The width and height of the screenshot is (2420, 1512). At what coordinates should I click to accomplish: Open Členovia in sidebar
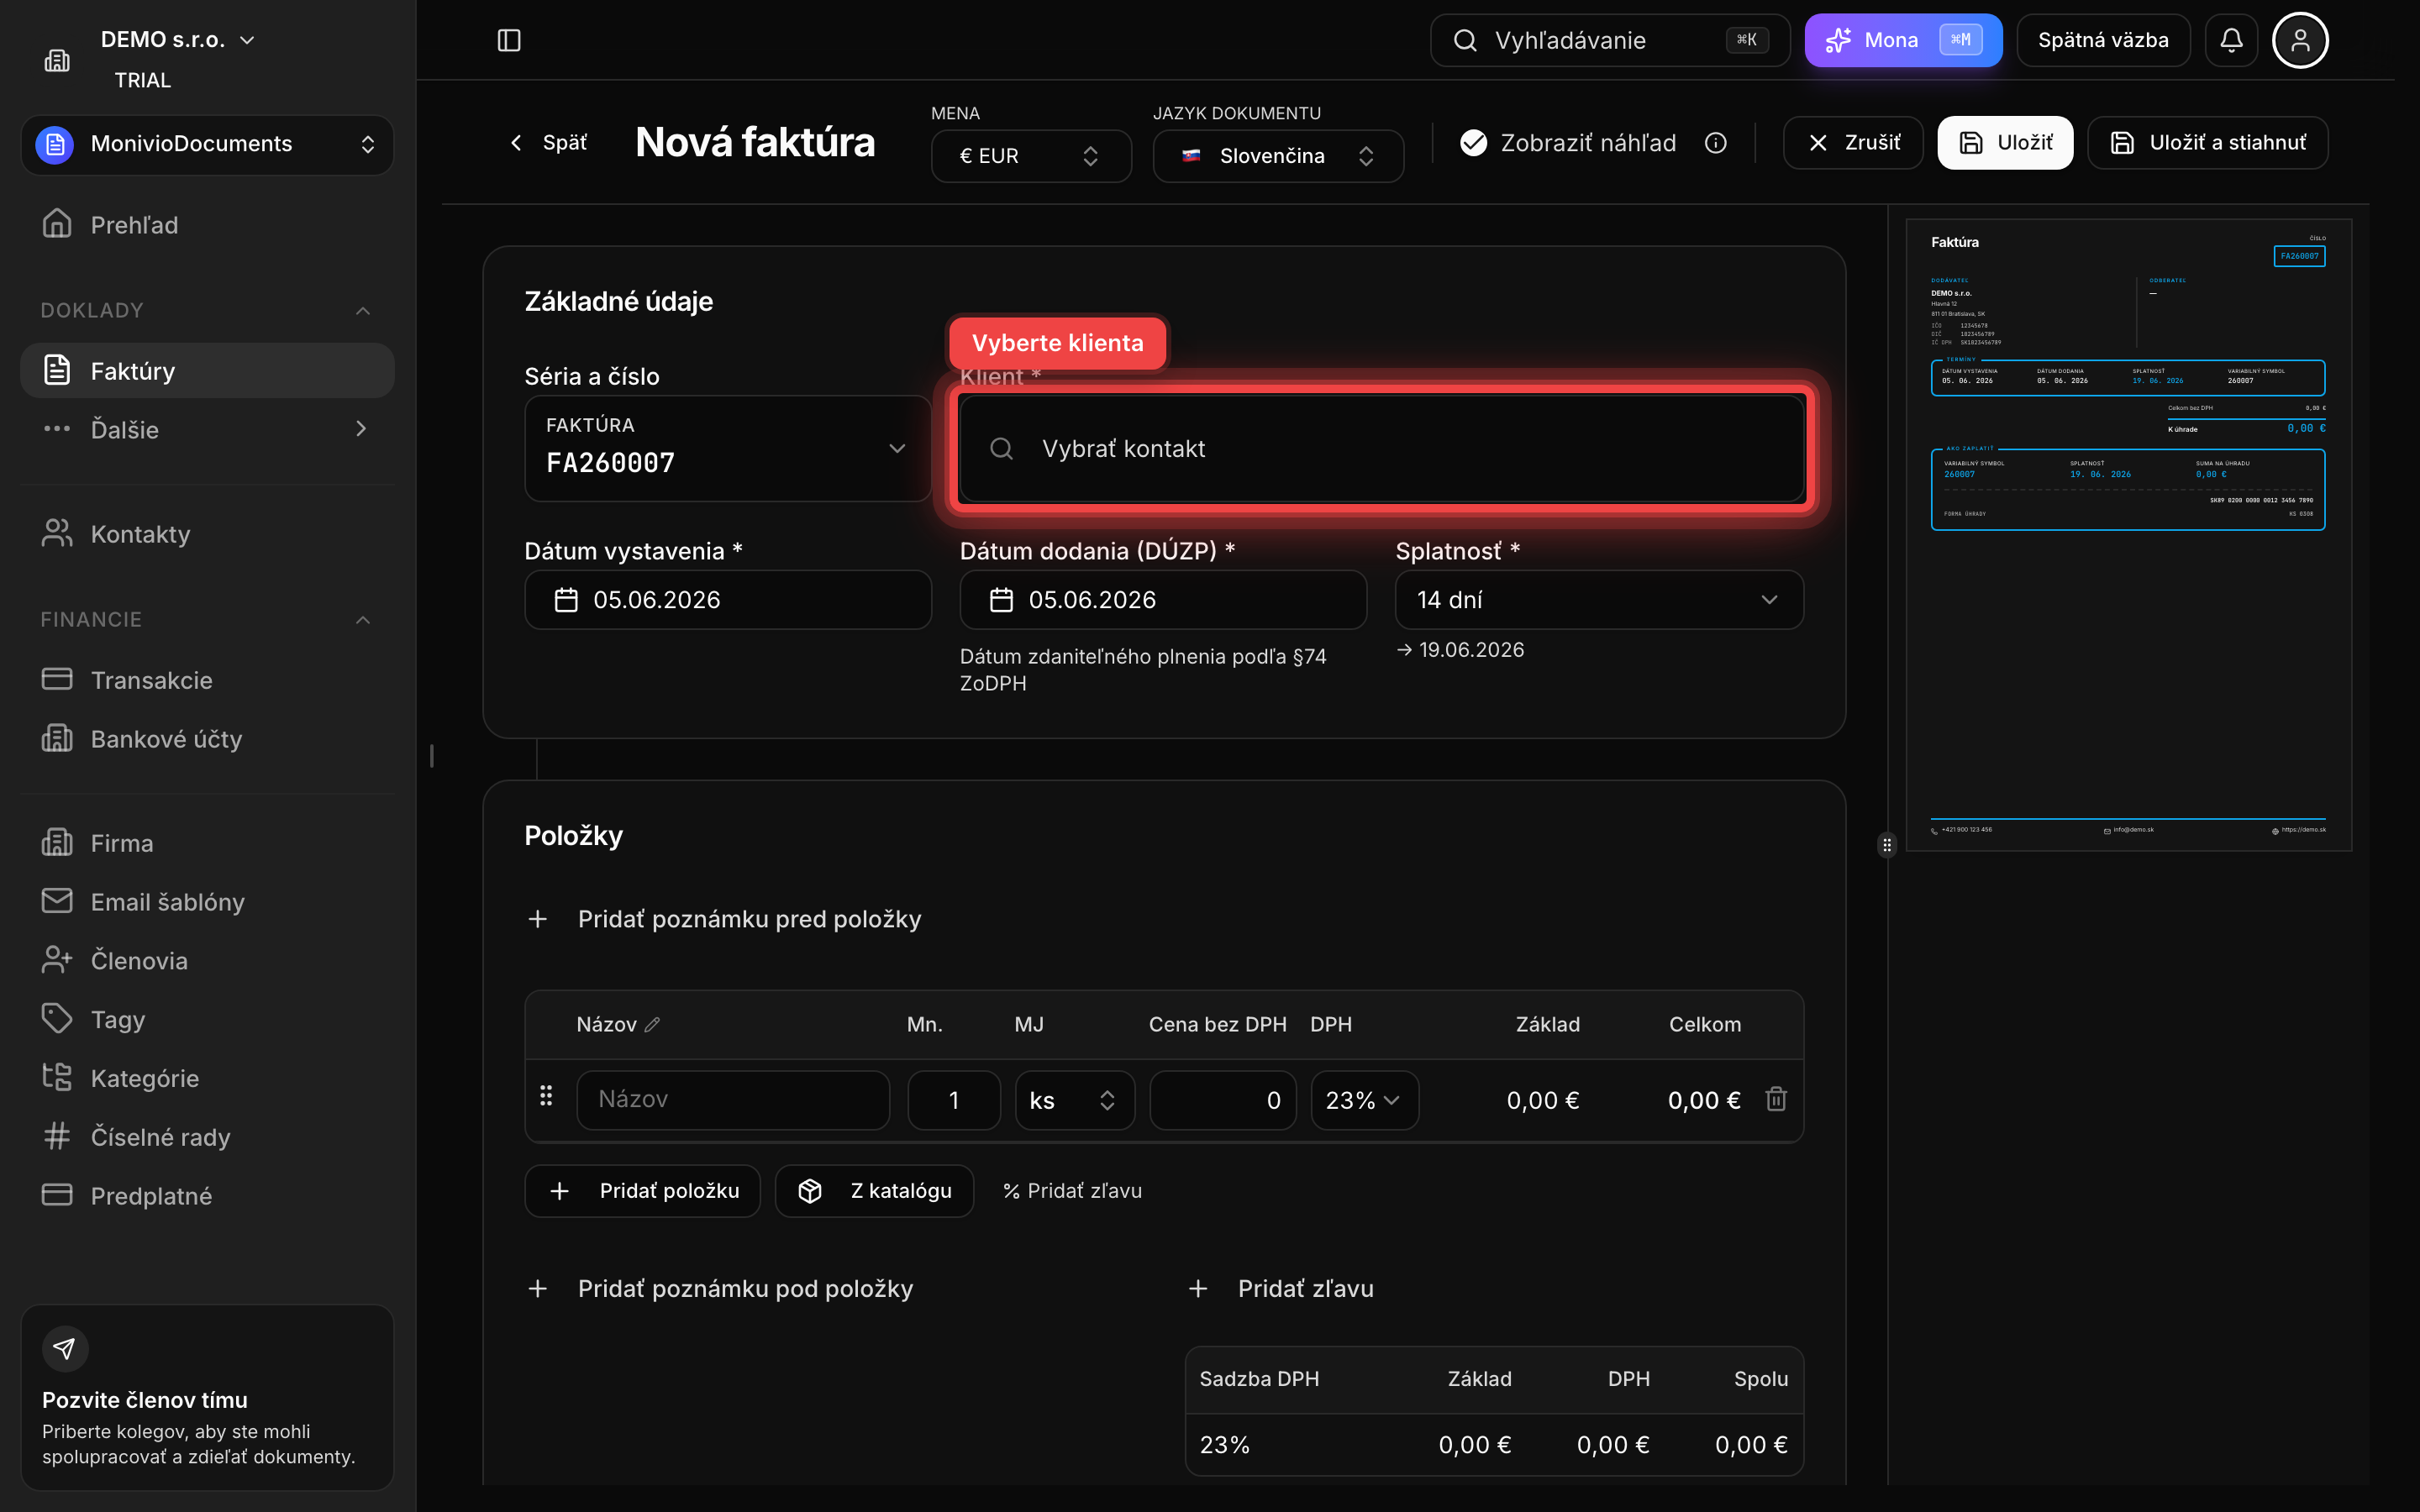pos(207,961)
